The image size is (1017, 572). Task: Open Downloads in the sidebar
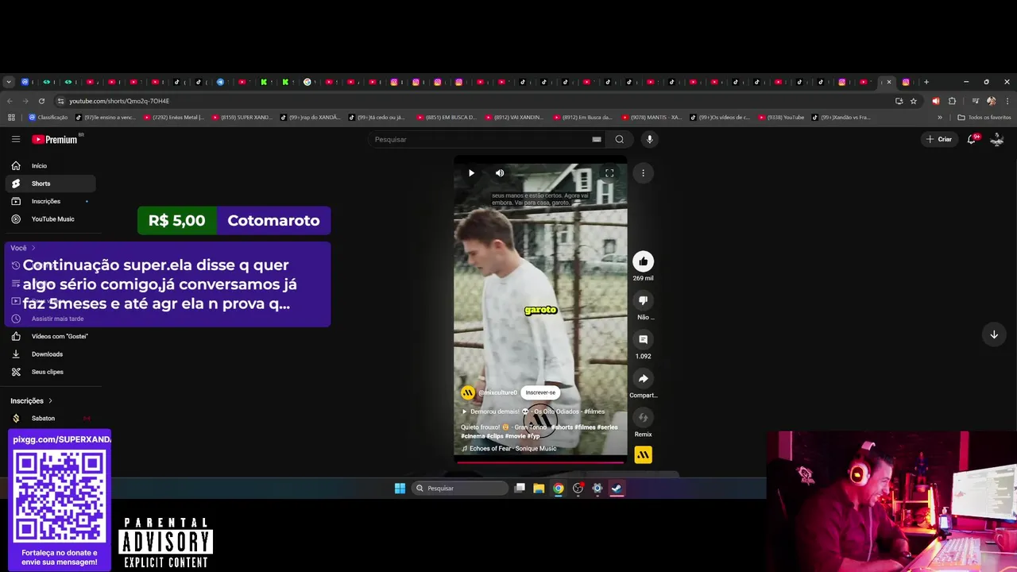[50, 354]
